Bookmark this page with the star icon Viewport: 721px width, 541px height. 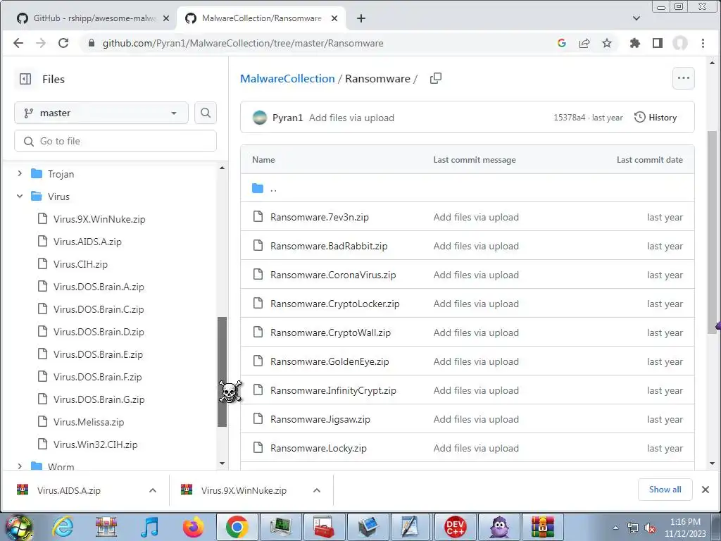click(x=607, y=43)
